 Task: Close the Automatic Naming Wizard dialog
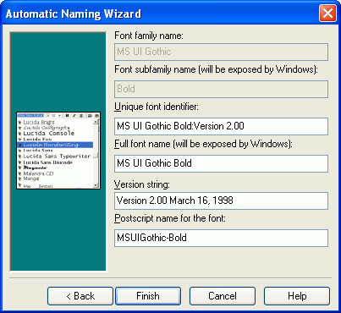click(x=327, y=14)
